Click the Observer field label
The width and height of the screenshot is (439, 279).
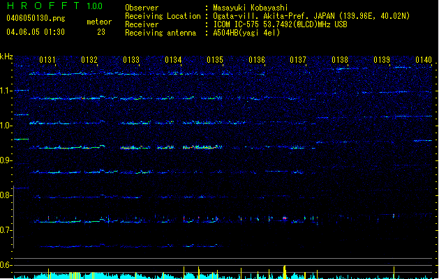142,8
